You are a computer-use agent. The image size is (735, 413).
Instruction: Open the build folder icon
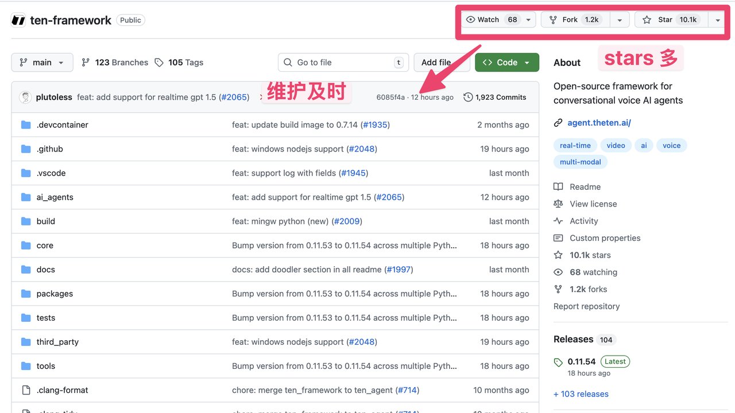[26, 221]
